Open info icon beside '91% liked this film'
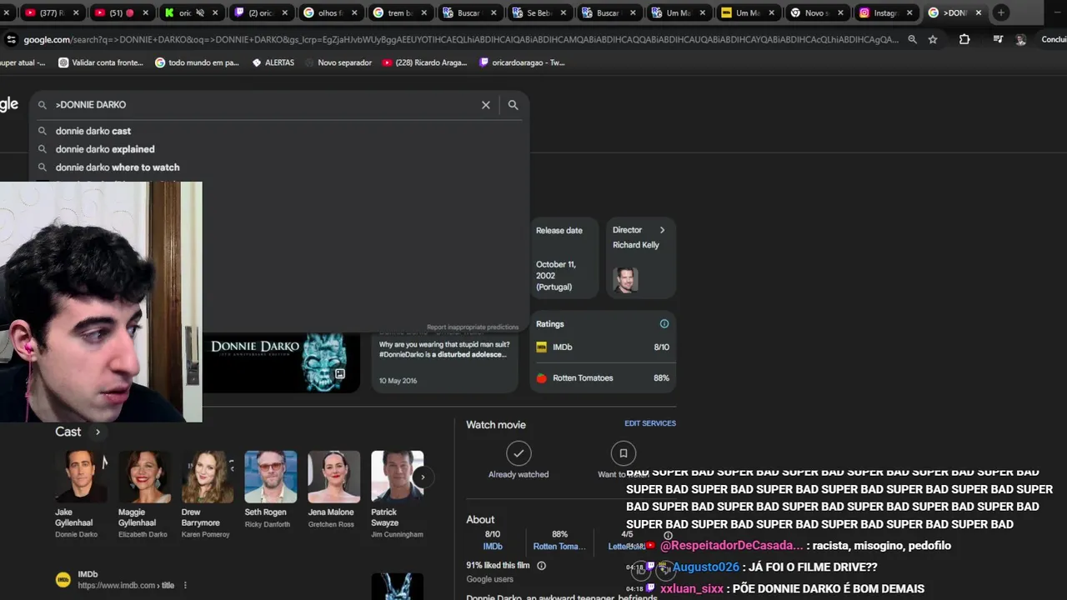 (x=541, y=566)
